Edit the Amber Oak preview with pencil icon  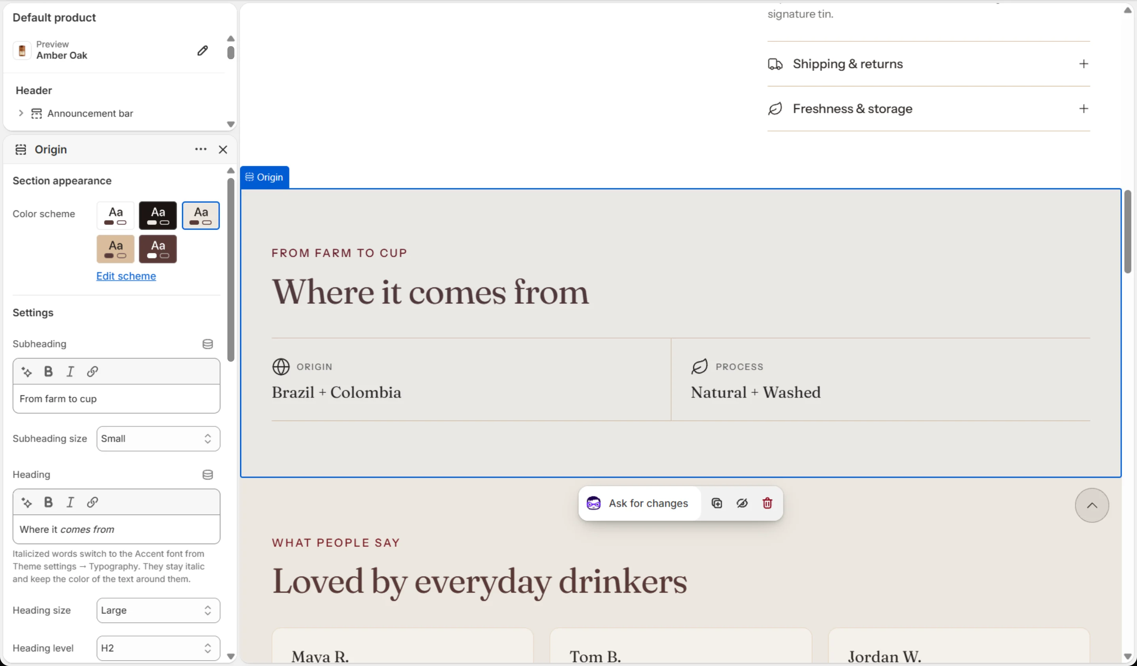point(203,51)
